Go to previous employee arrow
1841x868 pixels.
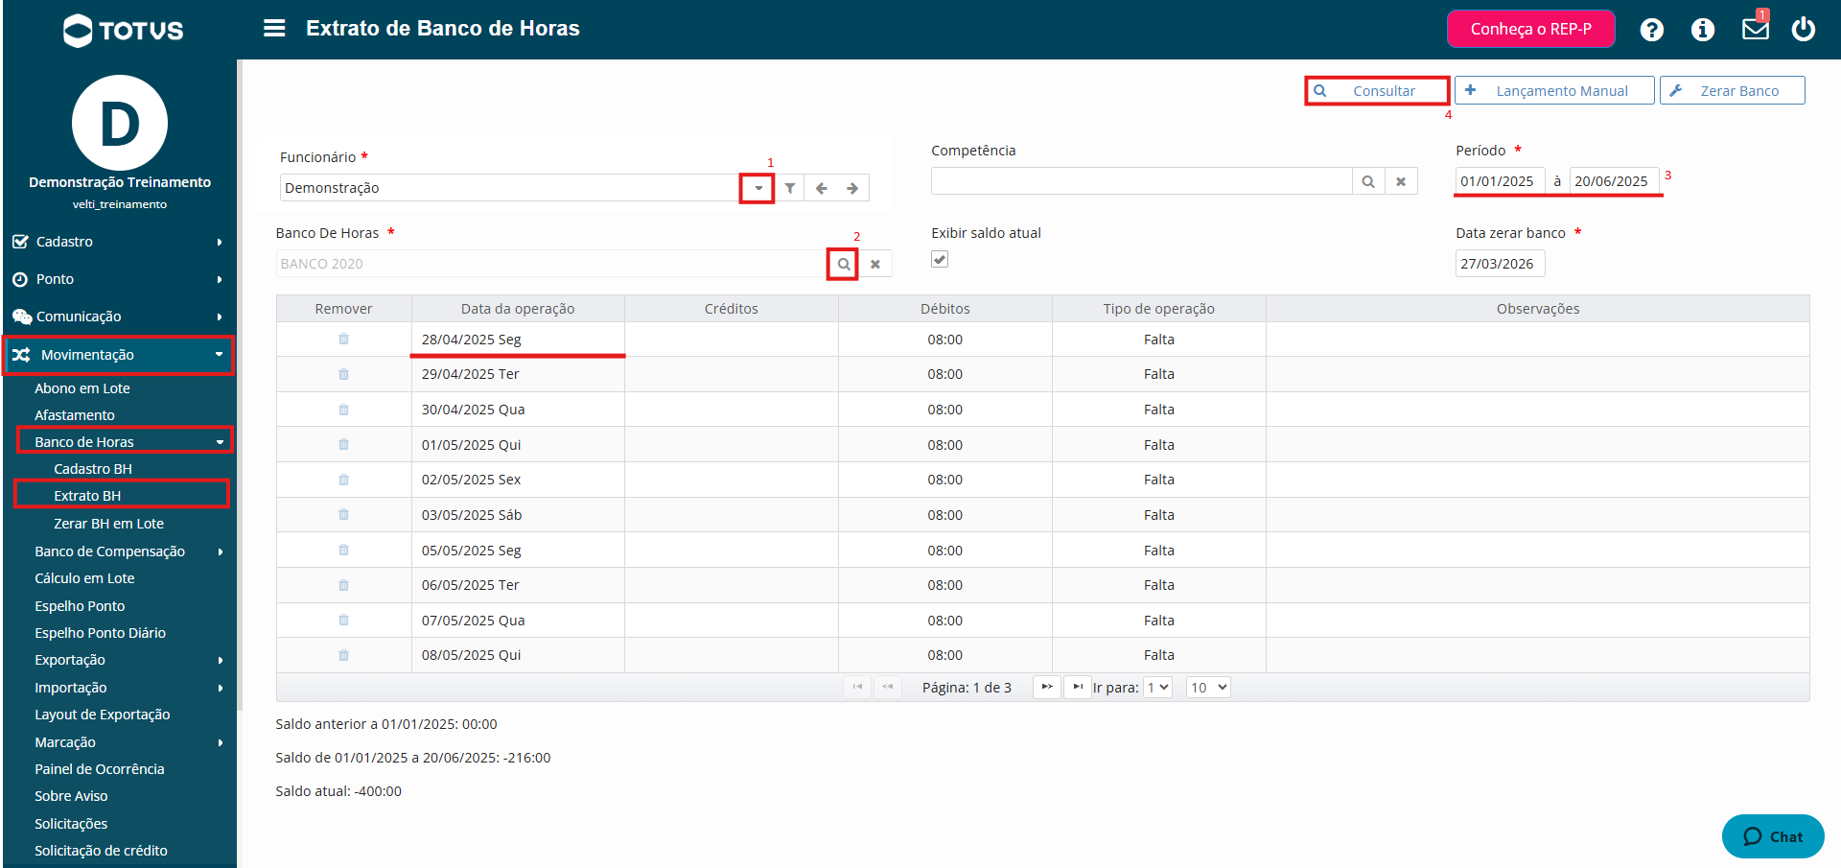coord(822,188)
